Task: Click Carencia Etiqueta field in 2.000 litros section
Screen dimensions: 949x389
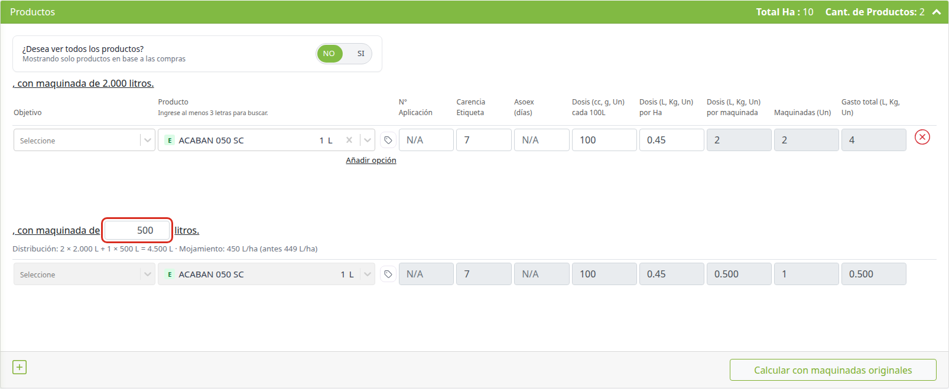Action: 484,140
